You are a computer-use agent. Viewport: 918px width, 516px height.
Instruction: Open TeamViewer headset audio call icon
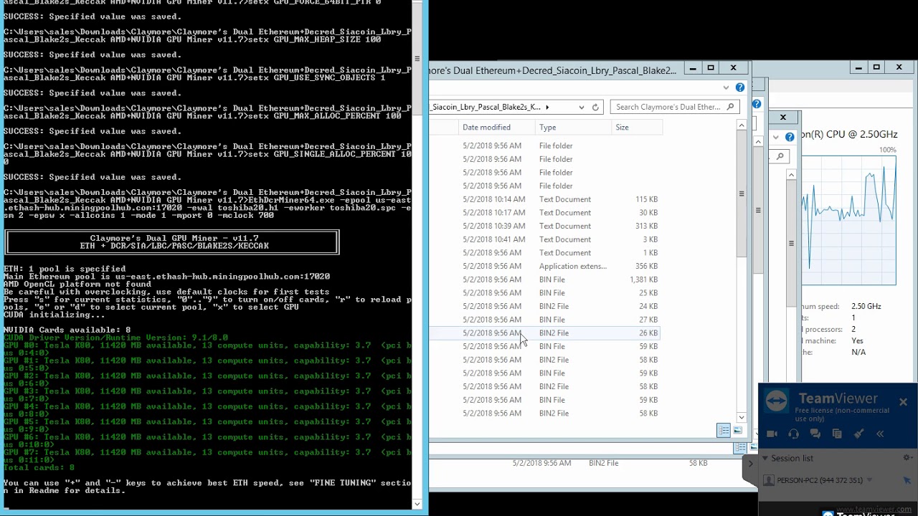(793, 434)
